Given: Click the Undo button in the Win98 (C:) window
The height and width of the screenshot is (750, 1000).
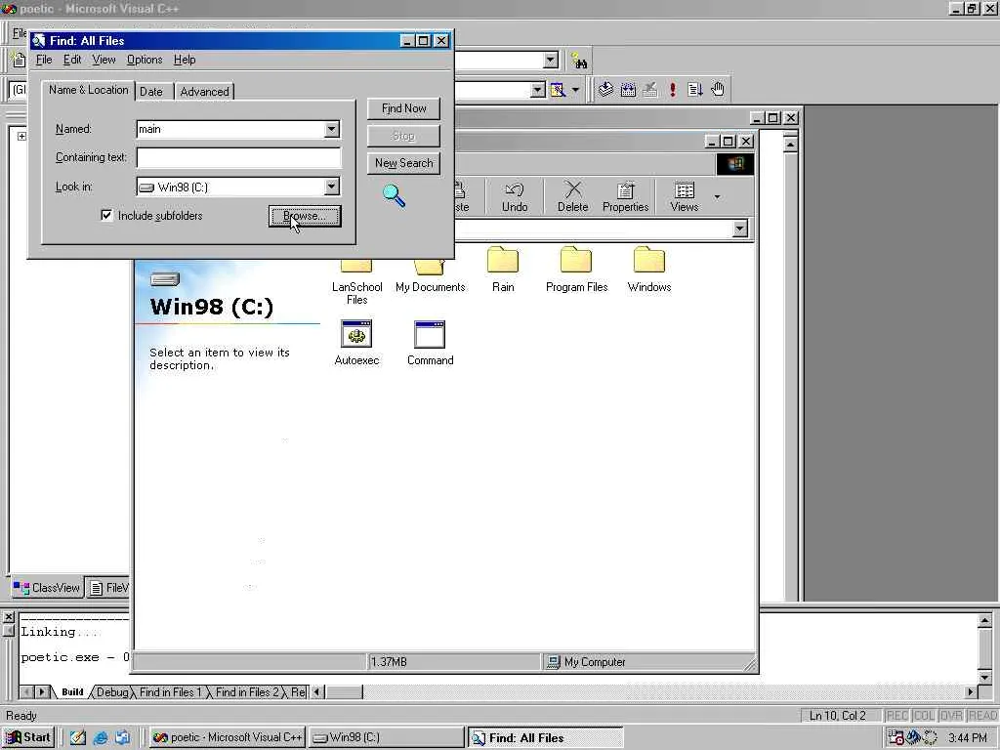Looking at the screenshot, I should 514,196.
